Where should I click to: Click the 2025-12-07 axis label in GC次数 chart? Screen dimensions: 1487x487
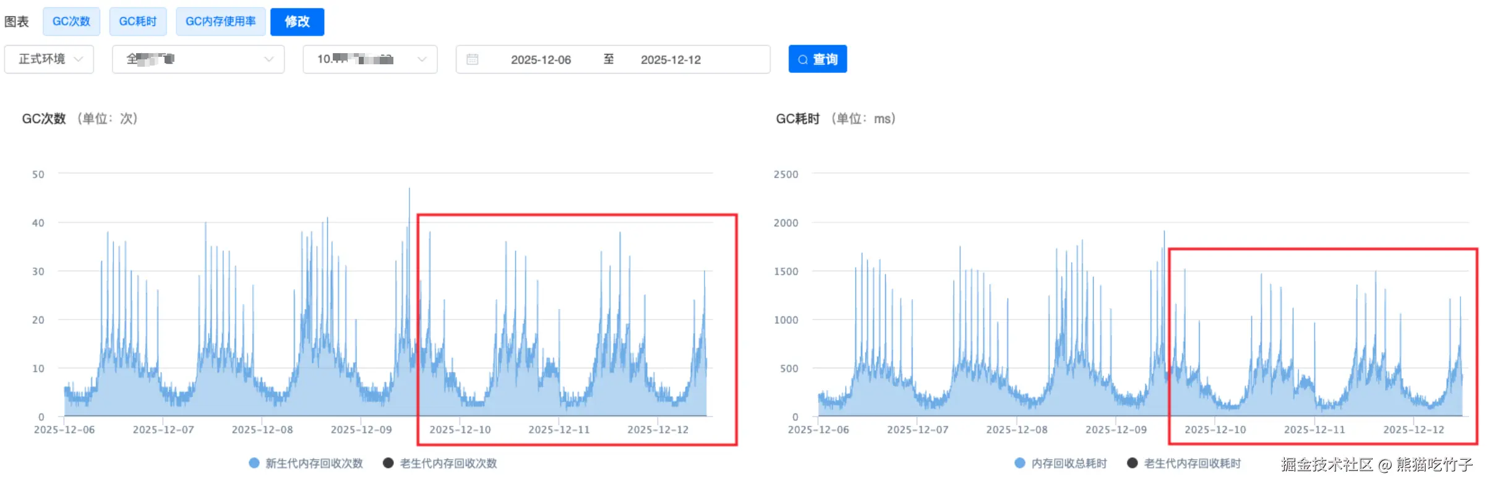click(163, 430)
